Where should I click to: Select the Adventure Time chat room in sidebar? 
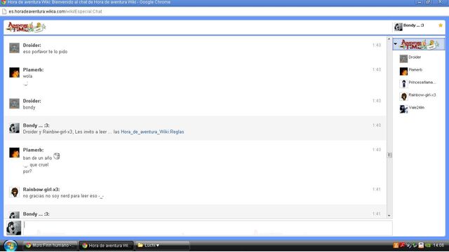(x=420, y=44)
